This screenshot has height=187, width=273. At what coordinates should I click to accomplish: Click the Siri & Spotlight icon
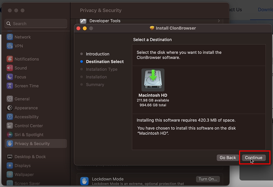(x=10, y=135)
